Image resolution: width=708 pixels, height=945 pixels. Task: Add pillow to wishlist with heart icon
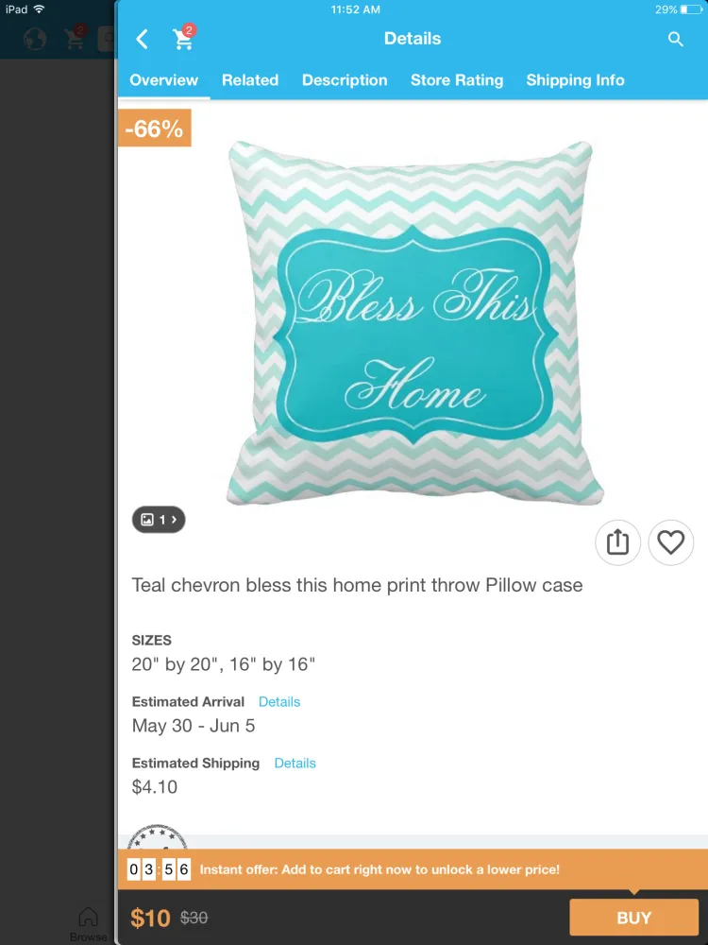point(670,542)
